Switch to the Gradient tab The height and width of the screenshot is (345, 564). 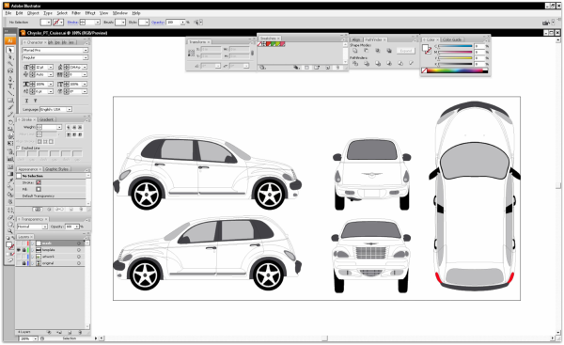[x=46, y=119]
